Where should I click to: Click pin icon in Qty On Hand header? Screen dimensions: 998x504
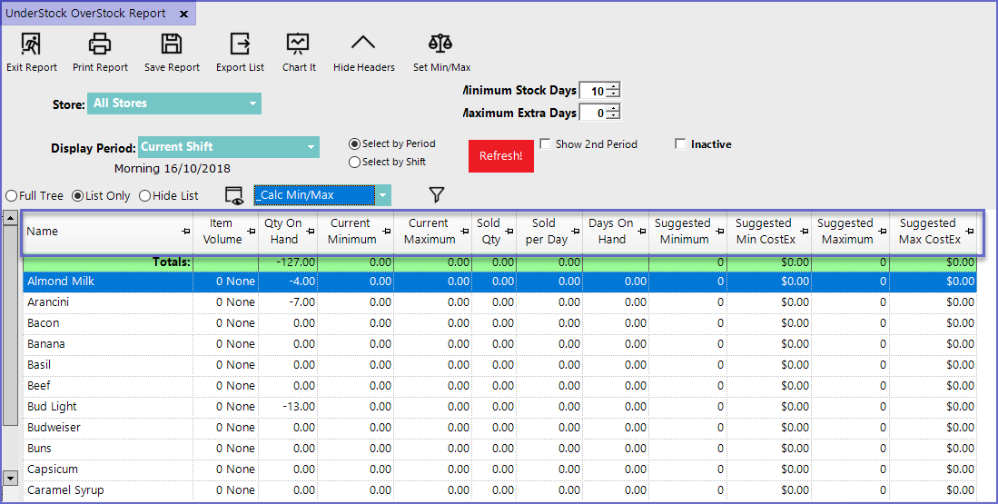click(x=311, y=231)
